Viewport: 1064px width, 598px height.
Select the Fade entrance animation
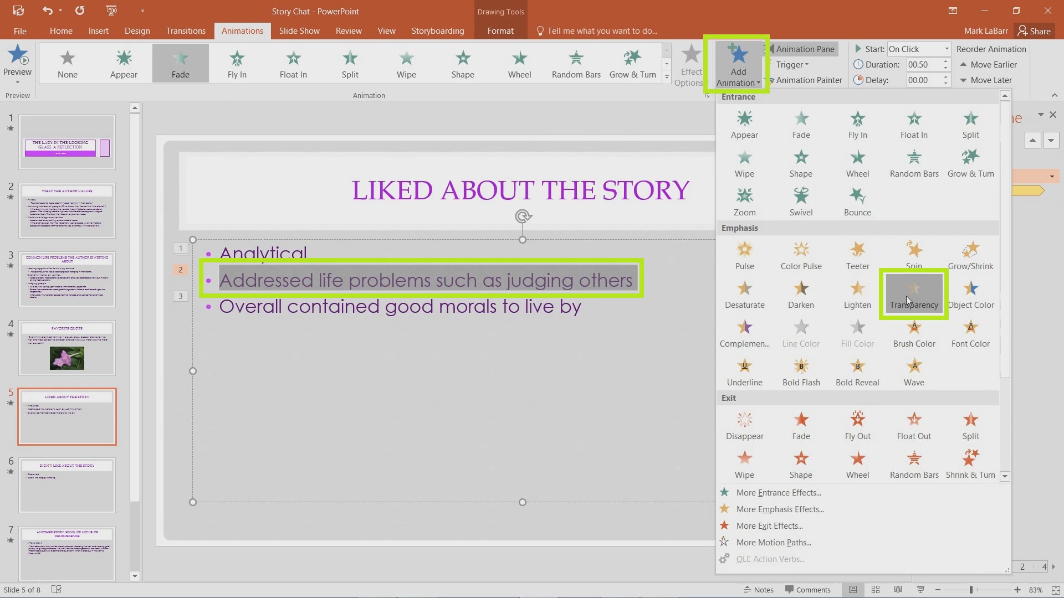pyautogui.click(x=801, y=123)
